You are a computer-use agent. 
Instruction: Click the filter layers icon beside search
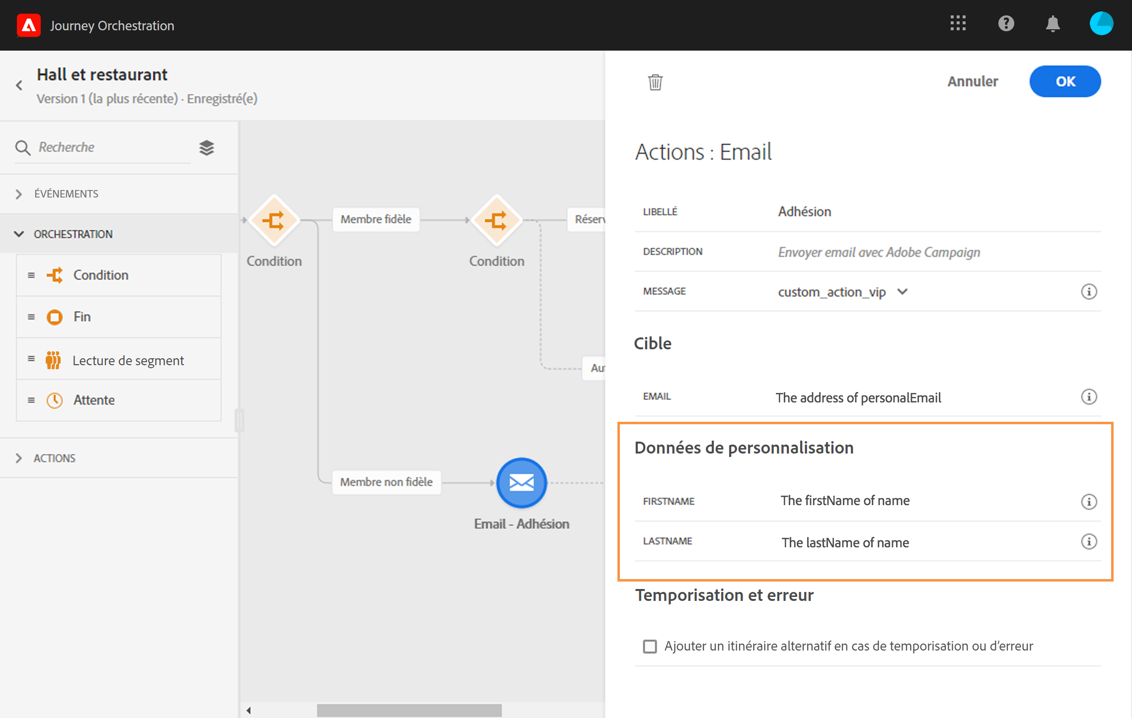tap(207, 147)
